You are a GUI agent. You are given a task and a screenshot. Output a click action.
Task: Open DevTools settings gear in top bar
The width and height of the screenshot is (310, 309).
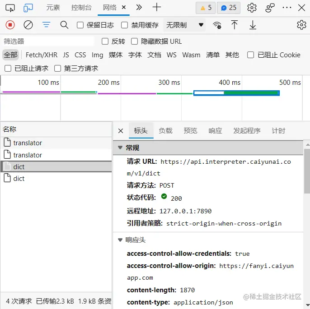(252, 8)
